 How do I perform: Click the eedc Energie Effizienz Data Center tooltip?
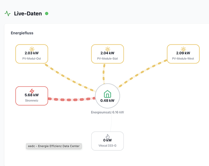(x=54, y=146)
